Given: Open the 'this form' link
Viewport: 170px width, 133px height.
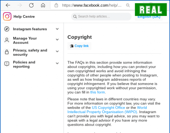Looking at the screenshot, I should coord(97,92).
